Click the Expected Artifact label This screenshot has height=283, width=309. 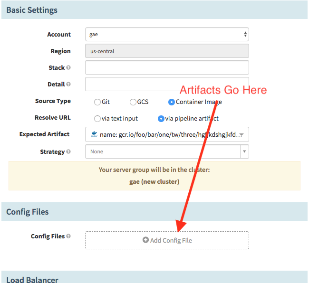click(44, 134)
